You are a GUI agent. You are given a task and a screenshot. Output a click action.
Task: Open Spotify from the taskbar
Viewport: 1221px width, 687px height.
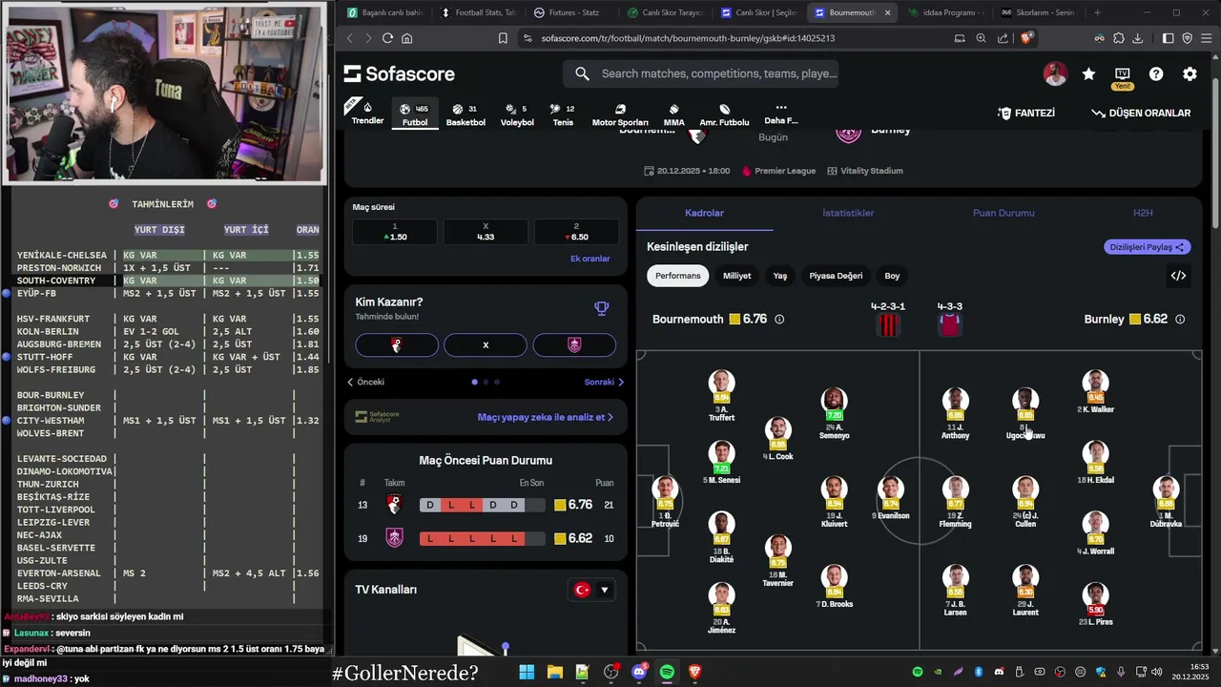[667, 672]
